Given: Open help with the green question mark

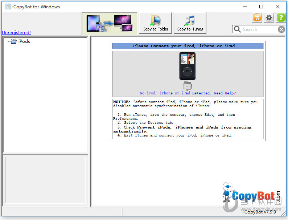Looking at the screenshot, I should tap(281, 18).
